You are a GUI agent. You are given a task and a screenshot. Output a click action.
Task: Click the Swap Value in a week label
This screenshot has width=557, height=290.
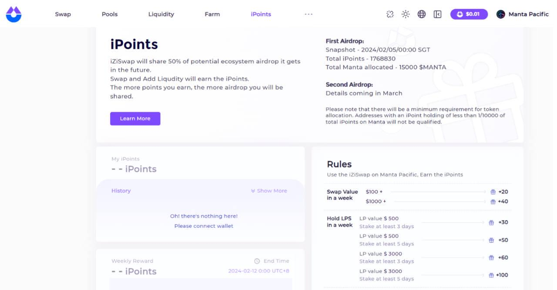pyautogui.click(x=342, y=195)
